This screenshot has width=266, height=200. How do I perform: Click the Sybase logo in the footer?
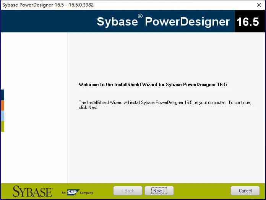tap(32, 191)
